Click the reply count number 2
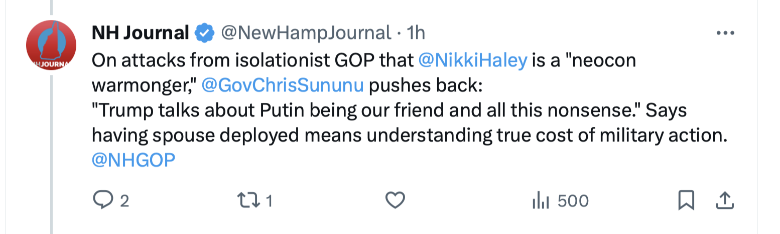This screenshot has width=780, height=234. pyautogui.click(x=124, y=201)
